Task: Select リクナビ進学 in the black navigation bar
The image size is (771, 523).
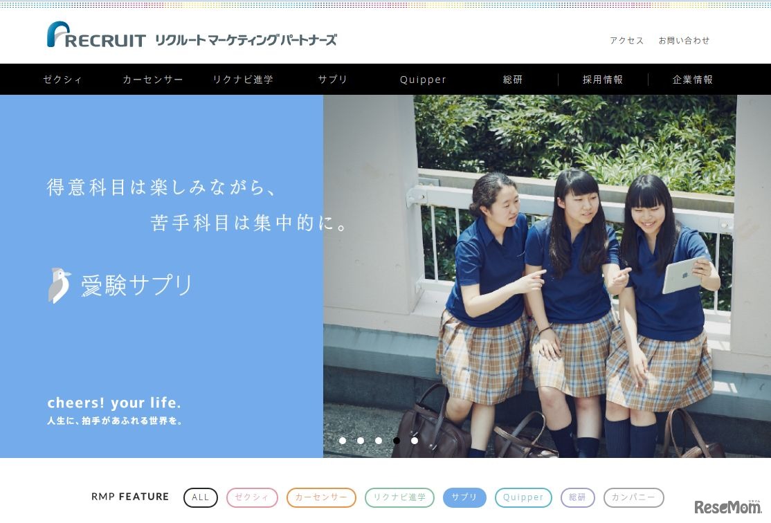Action: (x=243, y=80)
